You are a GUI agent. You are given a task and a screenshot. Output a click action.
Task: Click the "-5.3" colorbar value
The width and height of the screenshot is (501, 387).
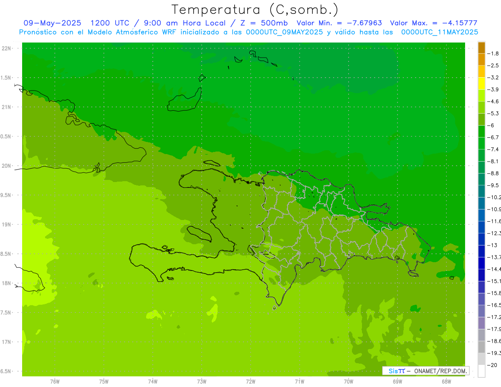[x=493, y=113]
